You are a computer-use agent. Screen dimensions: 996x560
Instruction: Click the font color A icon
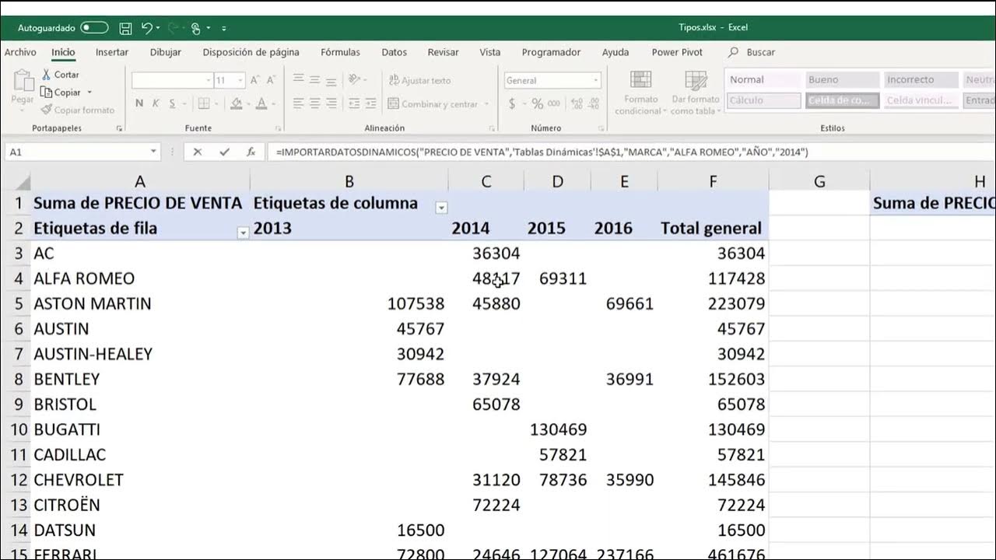point(262,103)
